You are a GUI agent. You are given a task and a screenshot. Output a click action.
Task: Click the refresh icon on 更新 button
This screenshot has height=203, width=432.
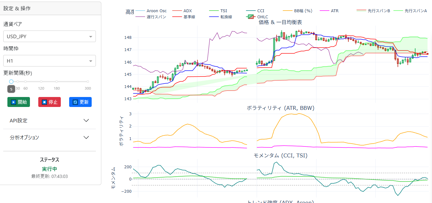[x=75, y=102]
